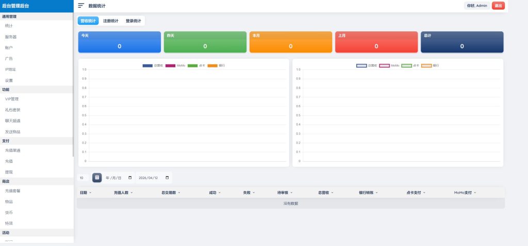Sort by 总营收 column header

[x=325, y=192]
